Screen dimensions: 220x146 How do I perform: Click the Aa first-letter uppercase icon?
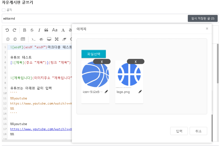click(55, 30)
